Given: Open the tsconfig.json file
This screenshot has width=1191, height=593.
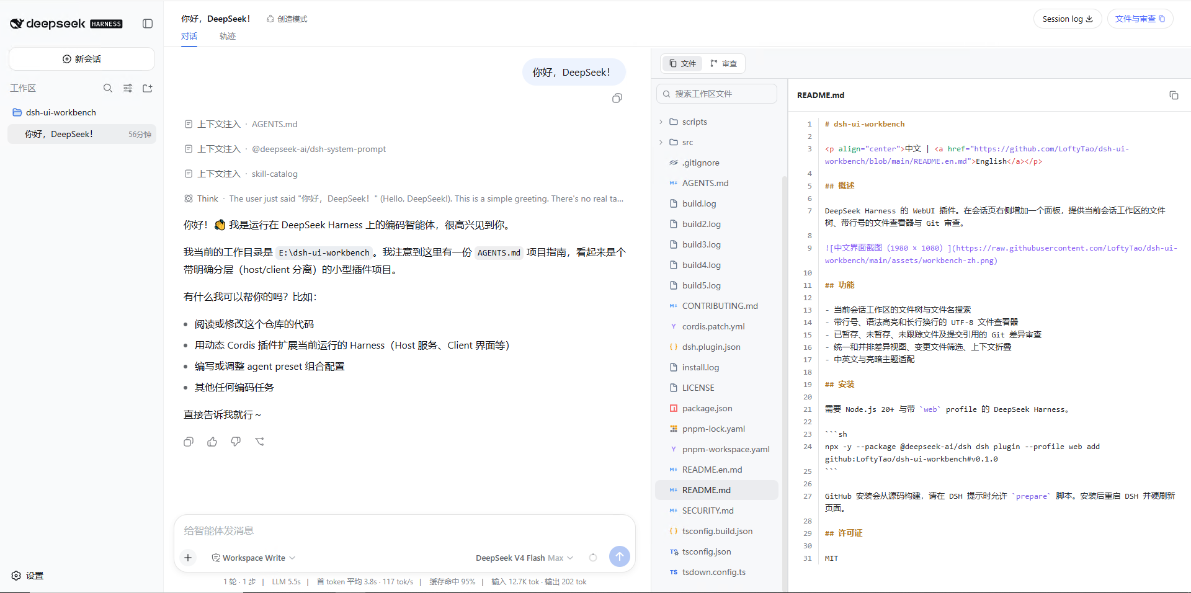Looking at the screenshot, I should point(716,551).
